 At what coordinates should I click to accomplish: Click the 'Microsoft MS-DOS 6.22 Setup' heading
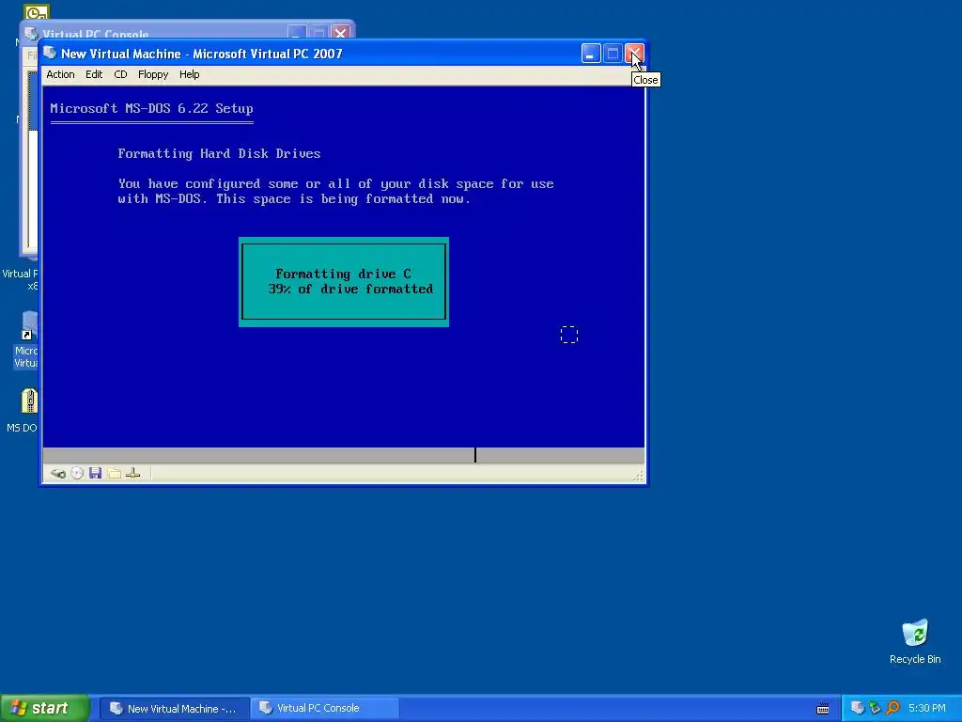pos(151,109)
